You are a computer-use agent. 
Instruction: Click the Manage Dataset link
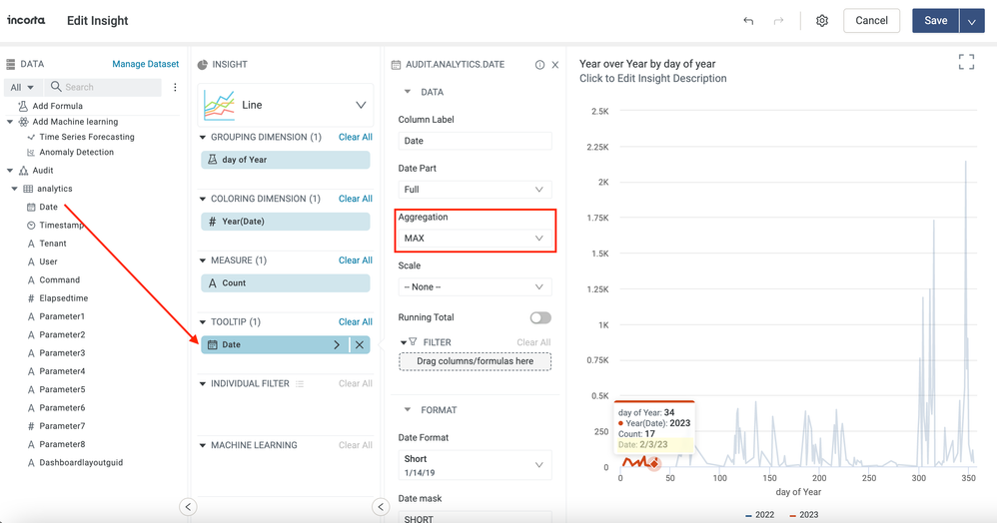coord(146,64)
